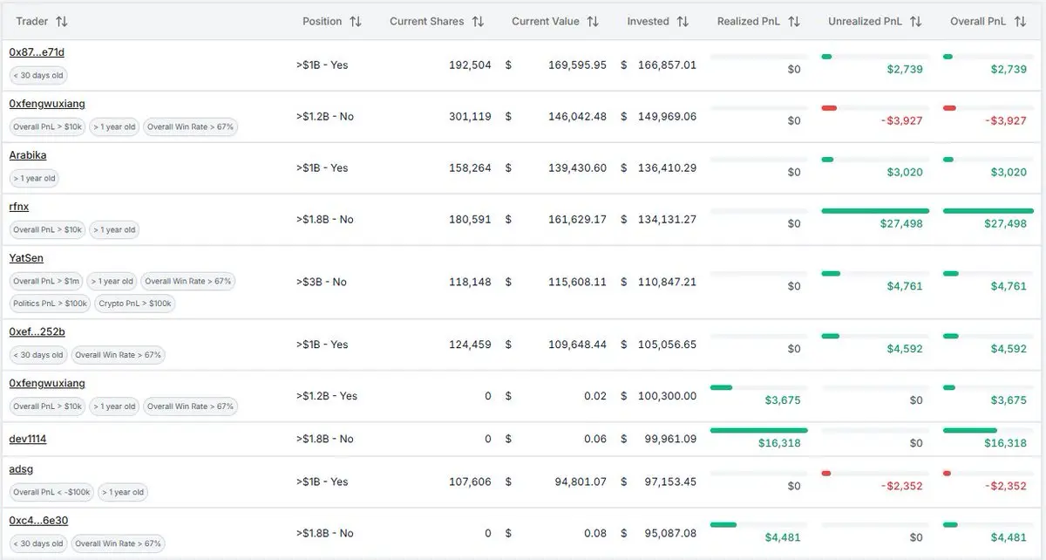Click position '>$3B - No'
1046x560 pixels.
click(x=321, y=282)
